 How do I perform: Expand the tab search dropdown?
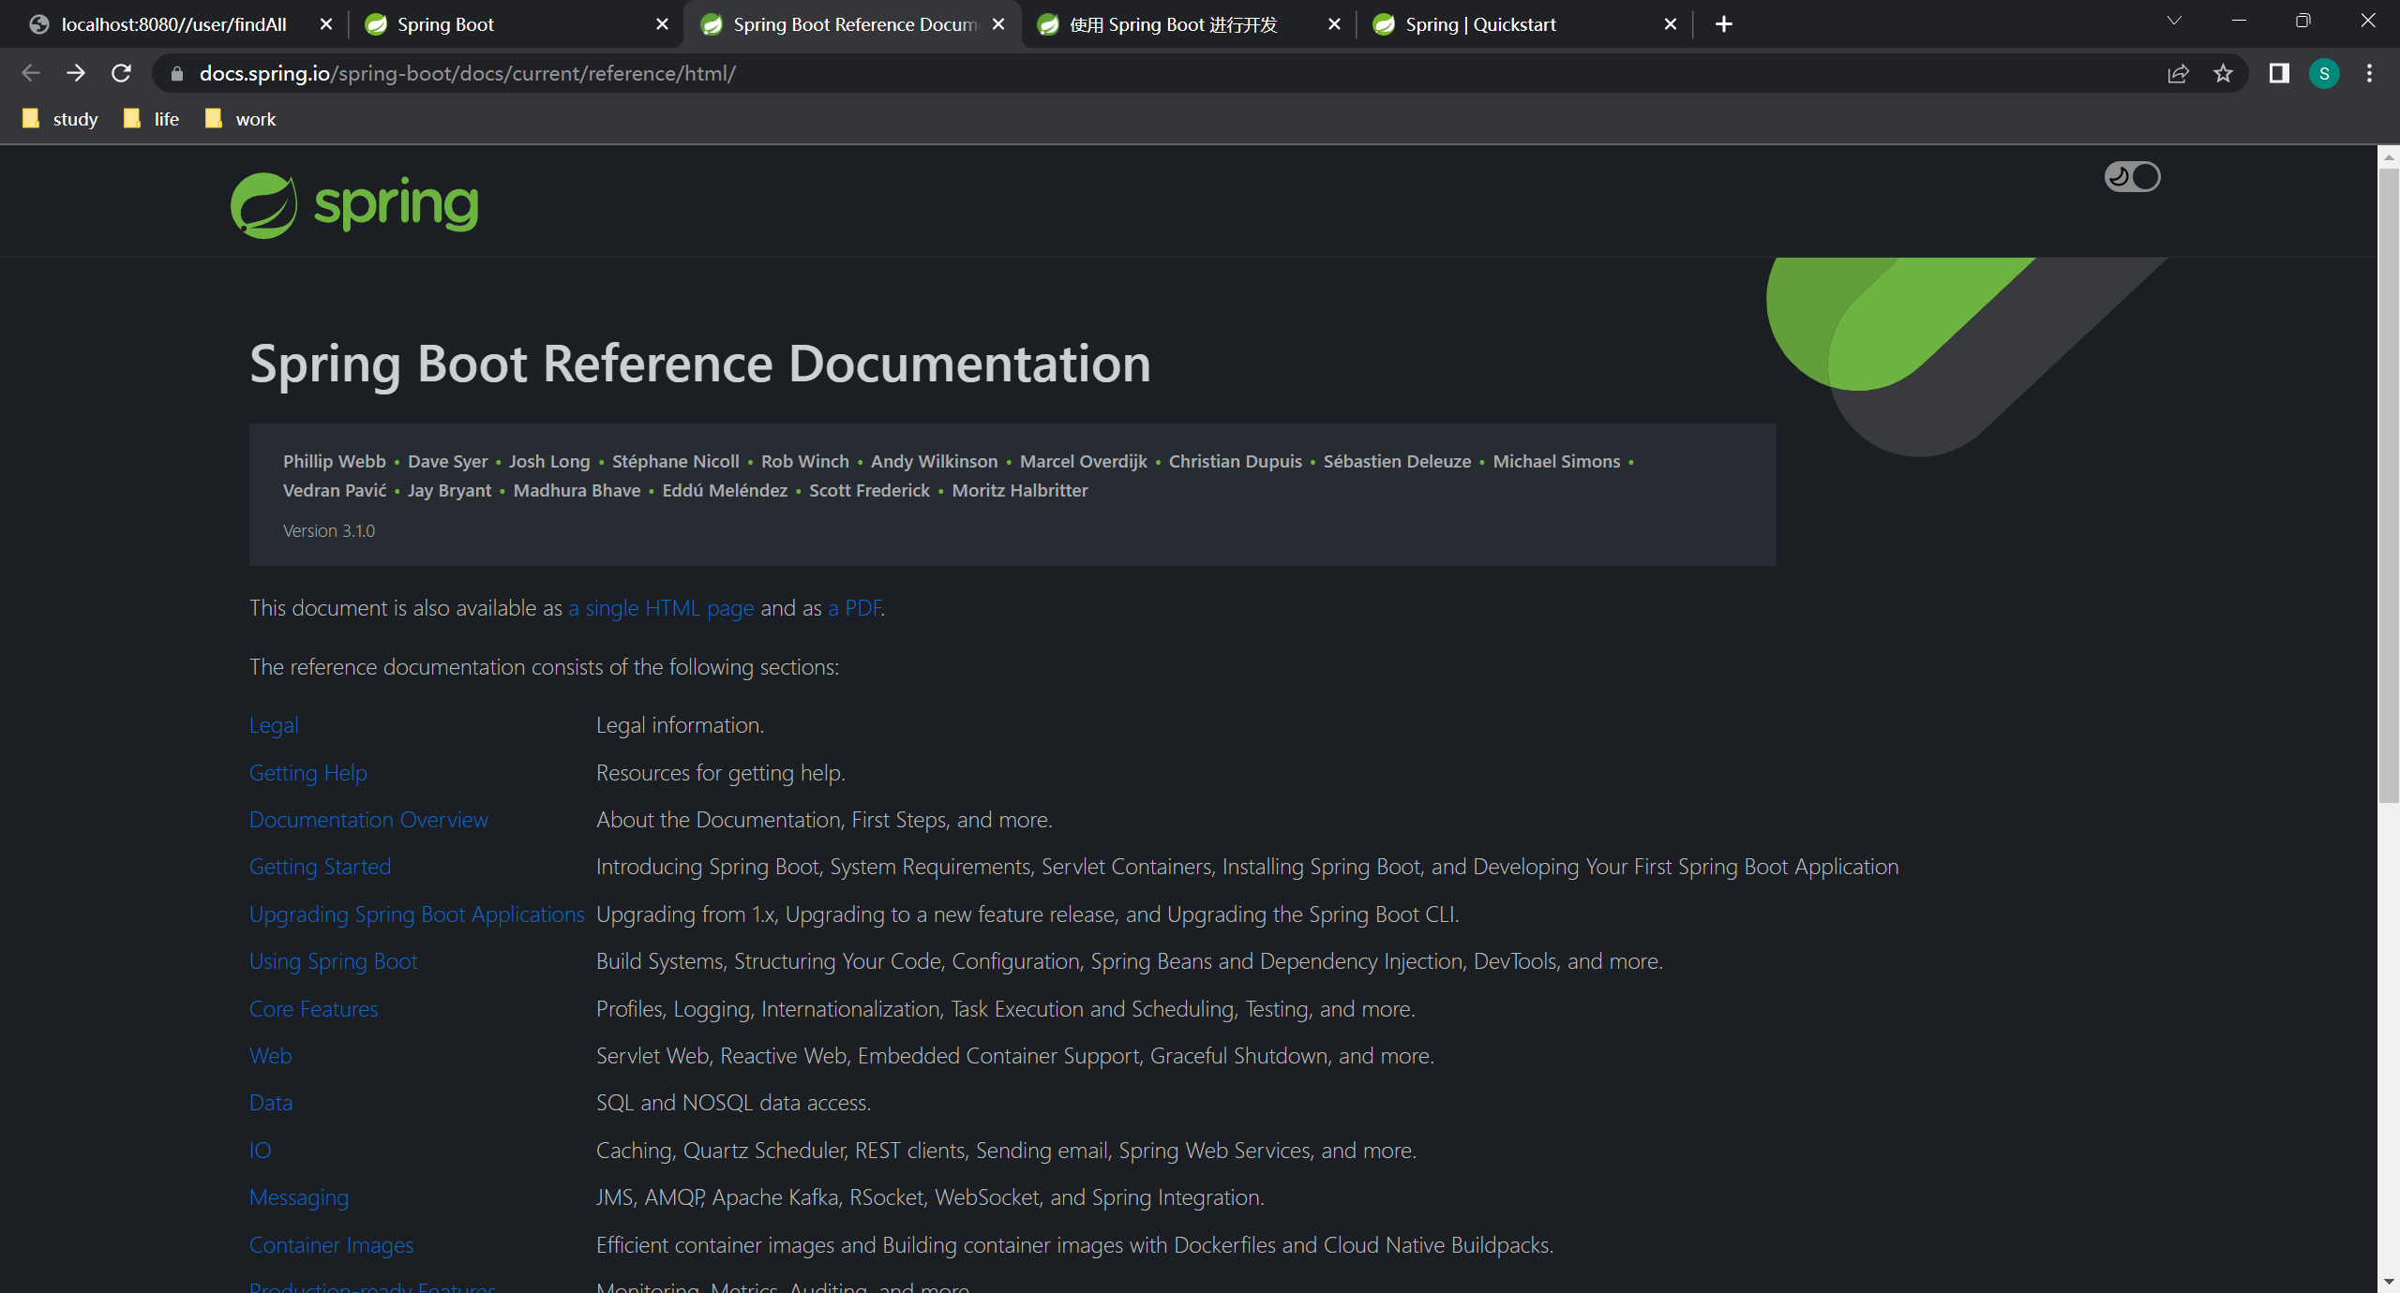(2174, 21)
